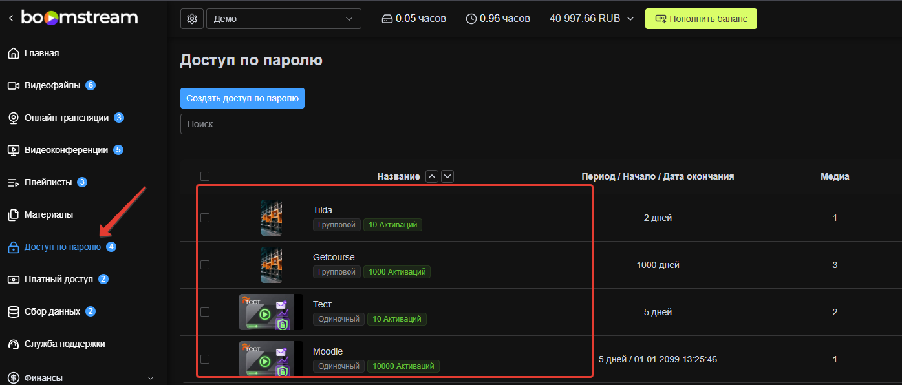
Task: Collapse sidebar with the back chevron
Action: (10, 18)
